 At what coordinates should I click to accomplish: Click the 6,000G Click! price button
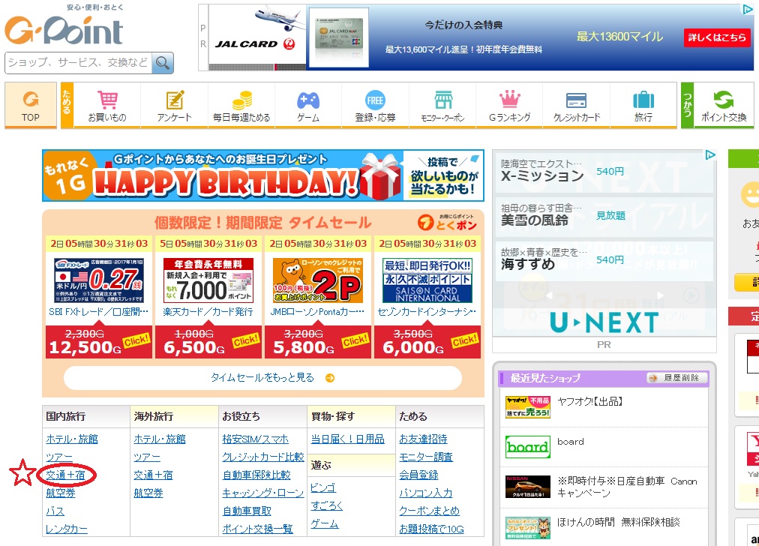[x=427, y=342]
